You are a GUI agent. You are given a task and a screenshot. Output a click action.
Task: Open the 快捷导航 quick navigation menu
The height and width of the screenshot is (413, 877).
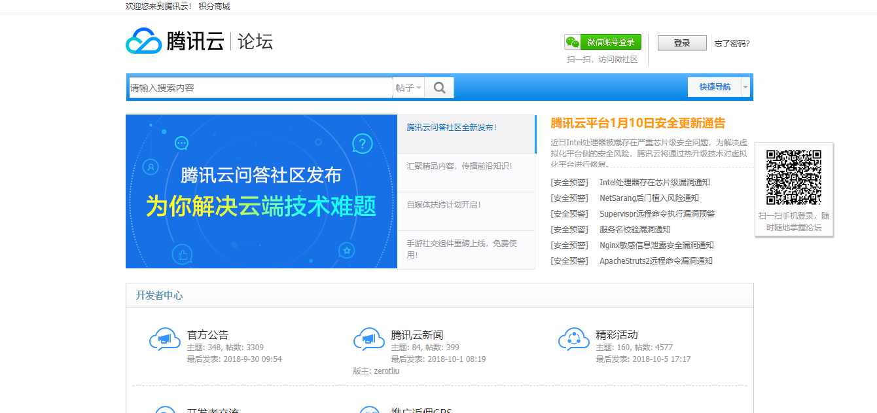(714, 87)
